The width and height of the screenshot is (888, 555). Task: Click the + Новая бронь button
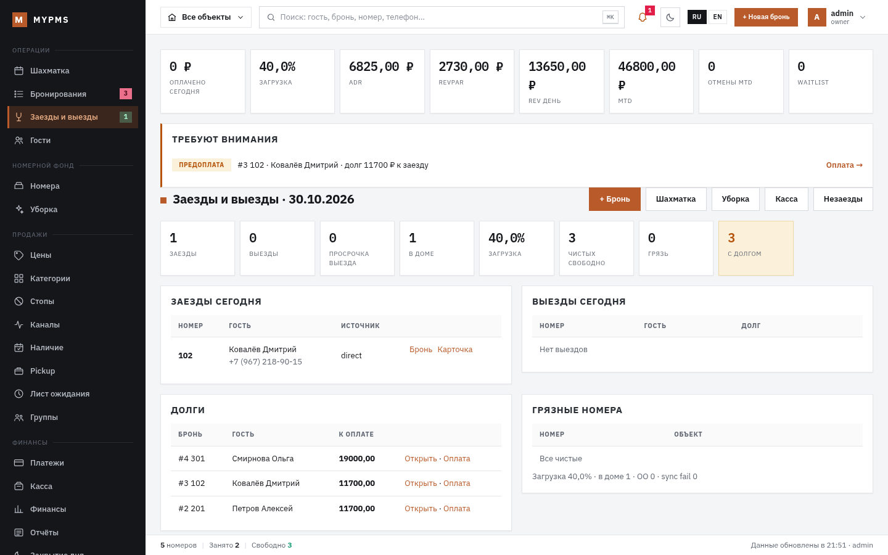point(766,17)
